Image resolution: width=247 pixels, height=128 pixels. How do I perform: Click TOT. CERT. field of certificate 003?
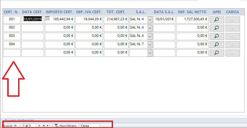[x=116, y=36]
